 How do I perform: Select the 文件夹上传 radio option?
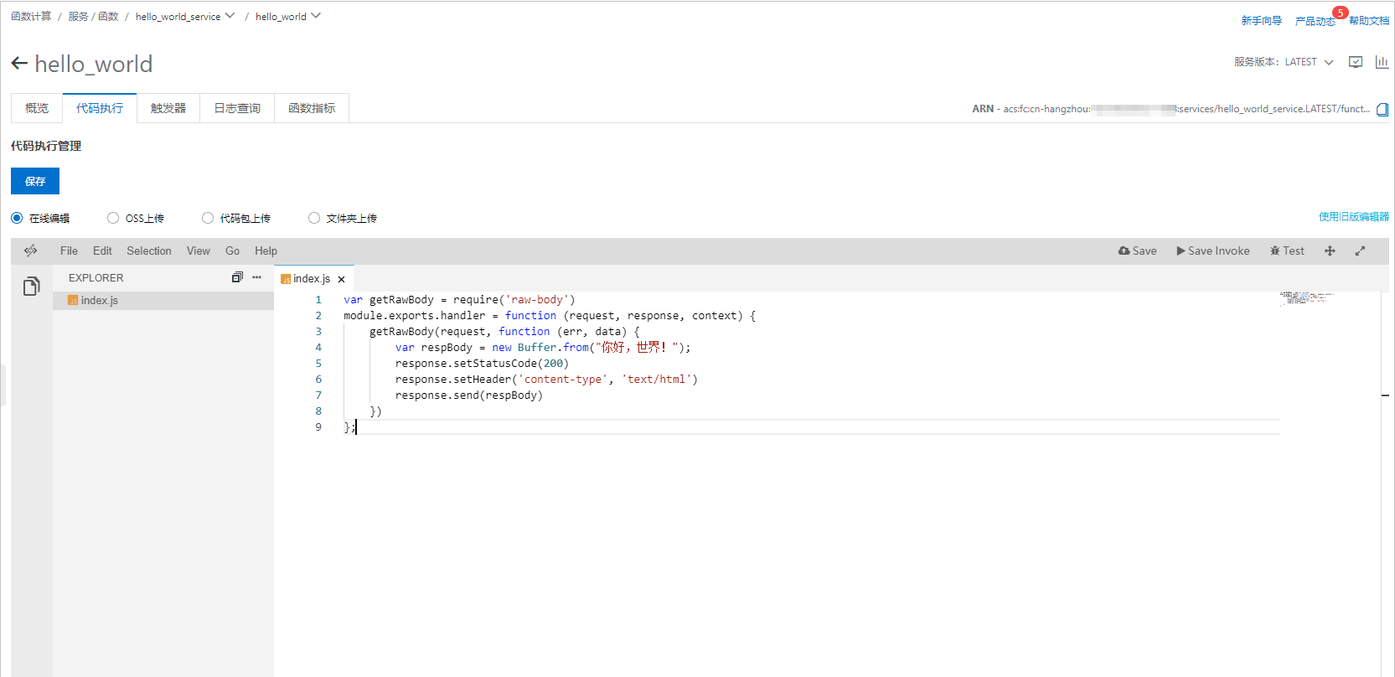point(314,218)
